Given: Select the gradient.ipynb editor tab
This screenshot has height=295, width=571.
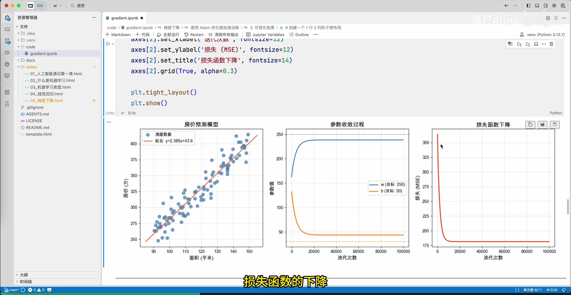Looking at the screenshot, I should [x=125, y=18].
